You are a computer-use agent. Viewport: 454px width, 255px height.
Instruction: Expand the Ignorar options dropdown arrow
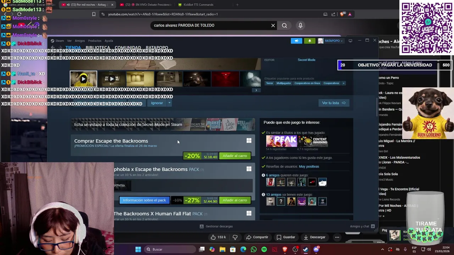coord(170,103)
